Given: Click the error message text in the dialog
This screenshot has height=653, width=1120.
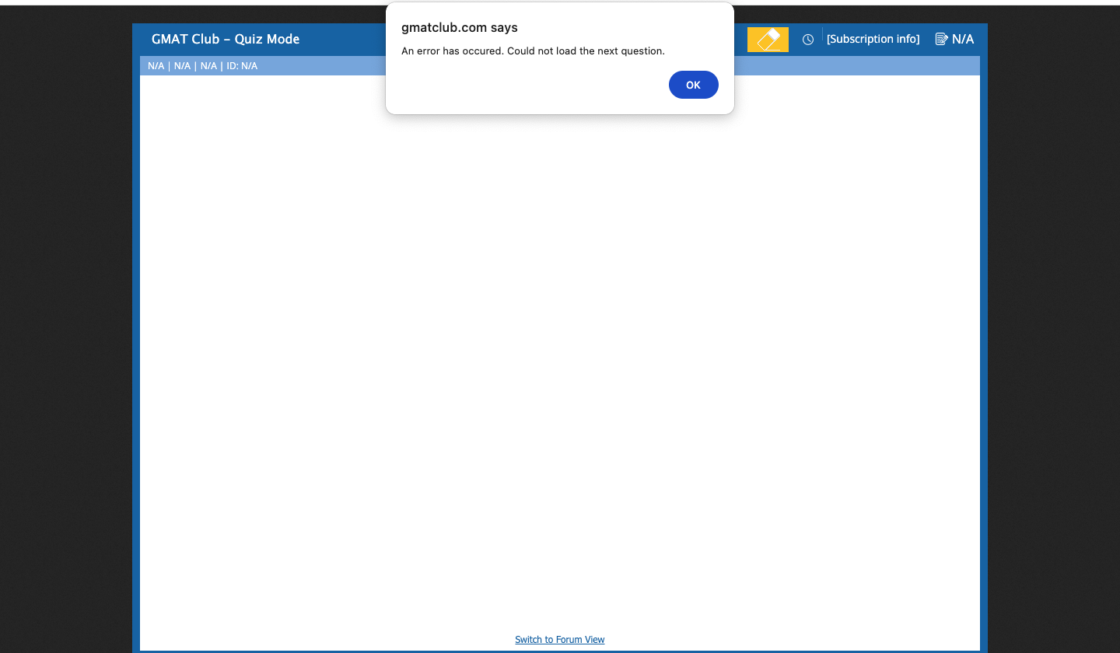Looking at the screenshot, I should (533, 51).
